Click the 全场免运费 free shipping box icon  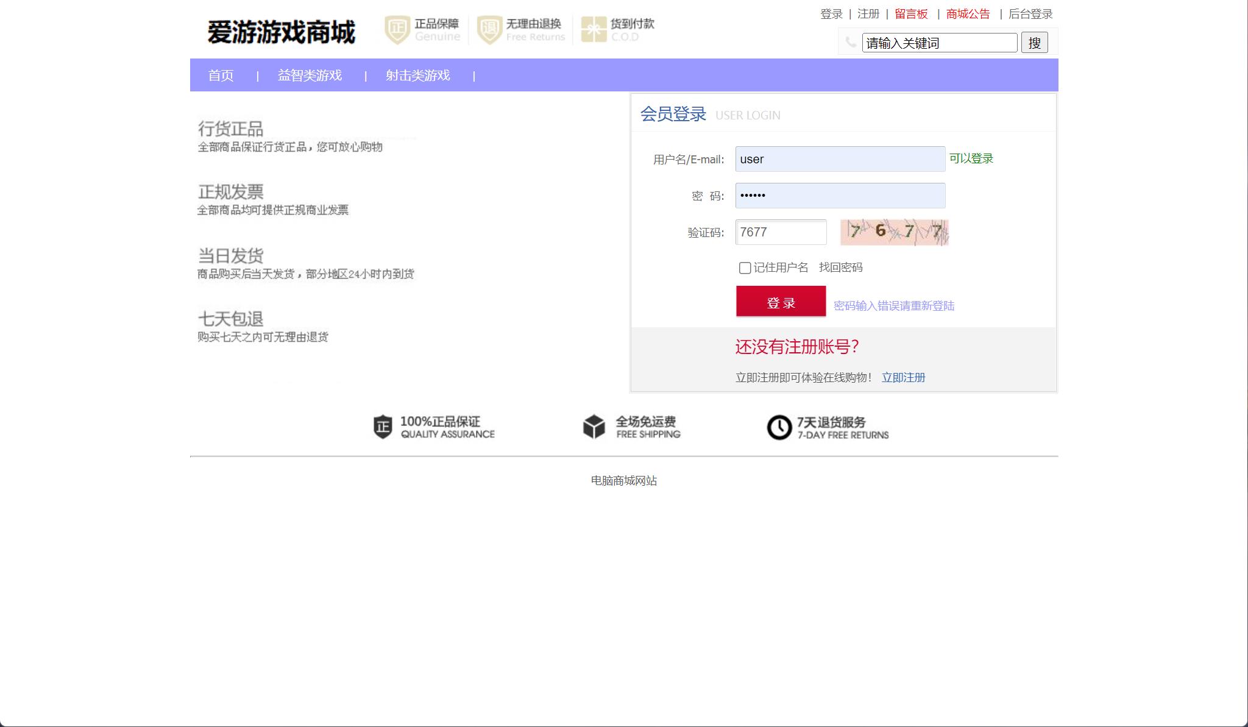click(x=594, y=427)
